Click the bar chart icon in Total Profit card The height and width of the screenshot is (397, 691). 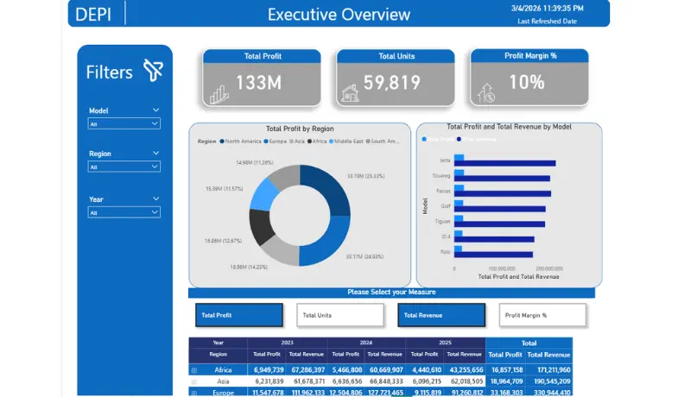click(x=219, y=94)
